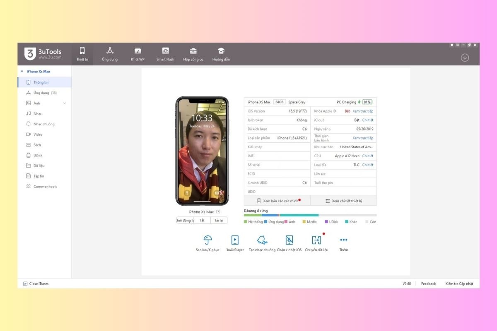Click the 3uTools logo

point(43,54)
